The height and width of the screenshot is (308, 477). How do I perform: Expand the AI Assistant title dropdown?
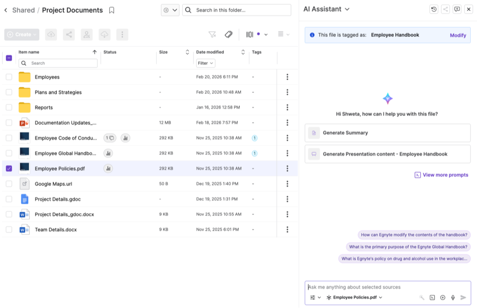click(x=347, y=9)
